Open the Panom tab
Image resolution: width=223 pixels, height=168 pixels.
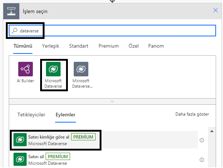click(x=156, y=46)
